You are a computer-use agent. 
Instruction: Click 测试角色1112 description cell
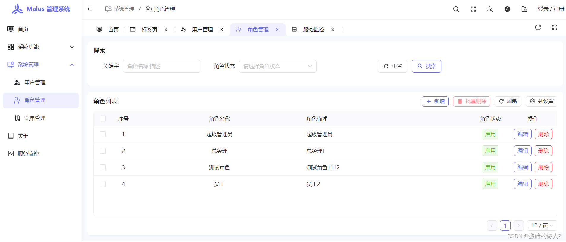click(323, 168)
